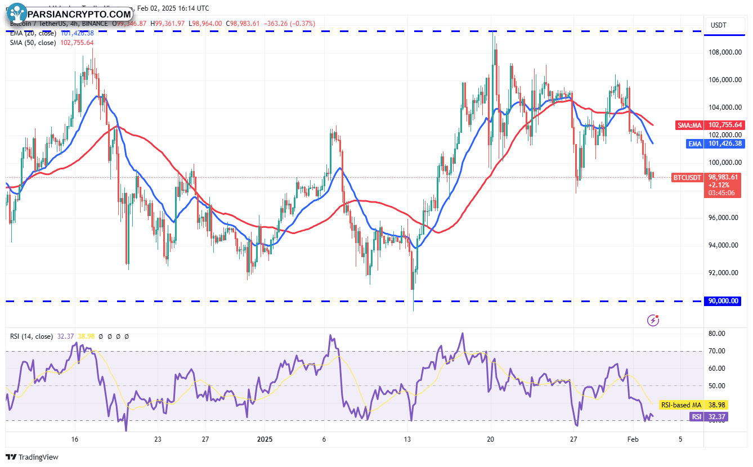Click 96,000.00 on the price axis

click(x=723, y=218)
